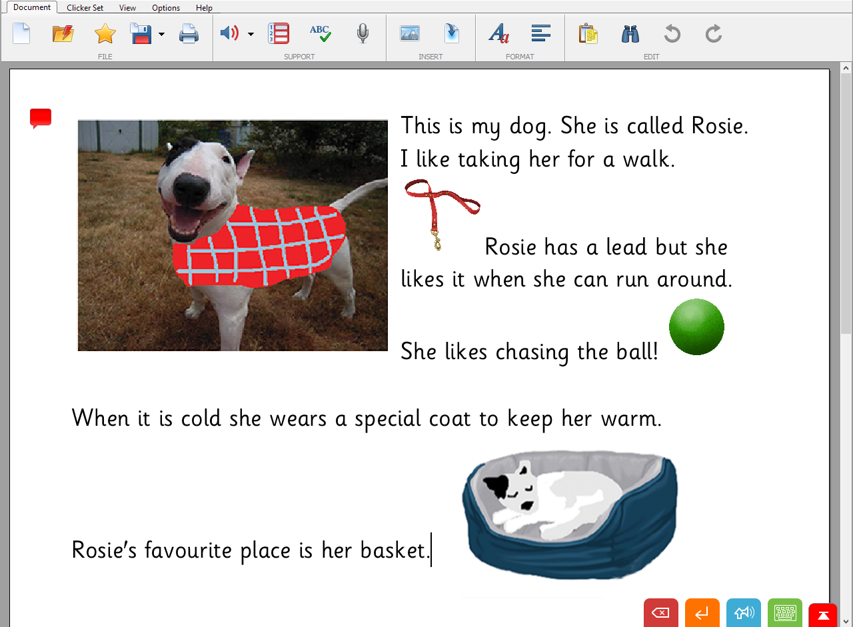Image resolution: width=853 pixels, height=627 pixels.
Task: Insert a picture into the document
Action: pos(409,33)
